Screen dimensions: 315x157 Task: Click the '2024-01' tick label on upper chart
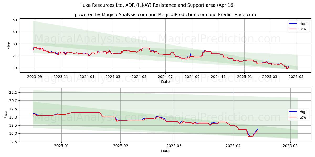pos(87,77)
